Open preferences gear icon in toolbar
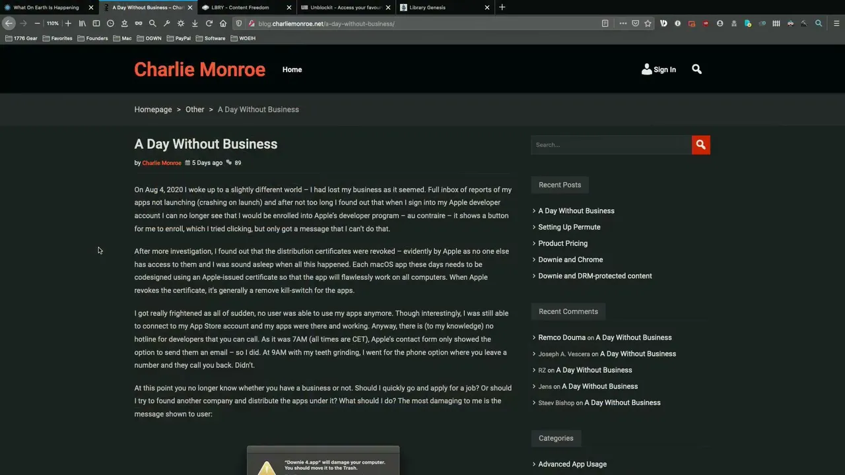845x475 pixels. click(181, 23)
